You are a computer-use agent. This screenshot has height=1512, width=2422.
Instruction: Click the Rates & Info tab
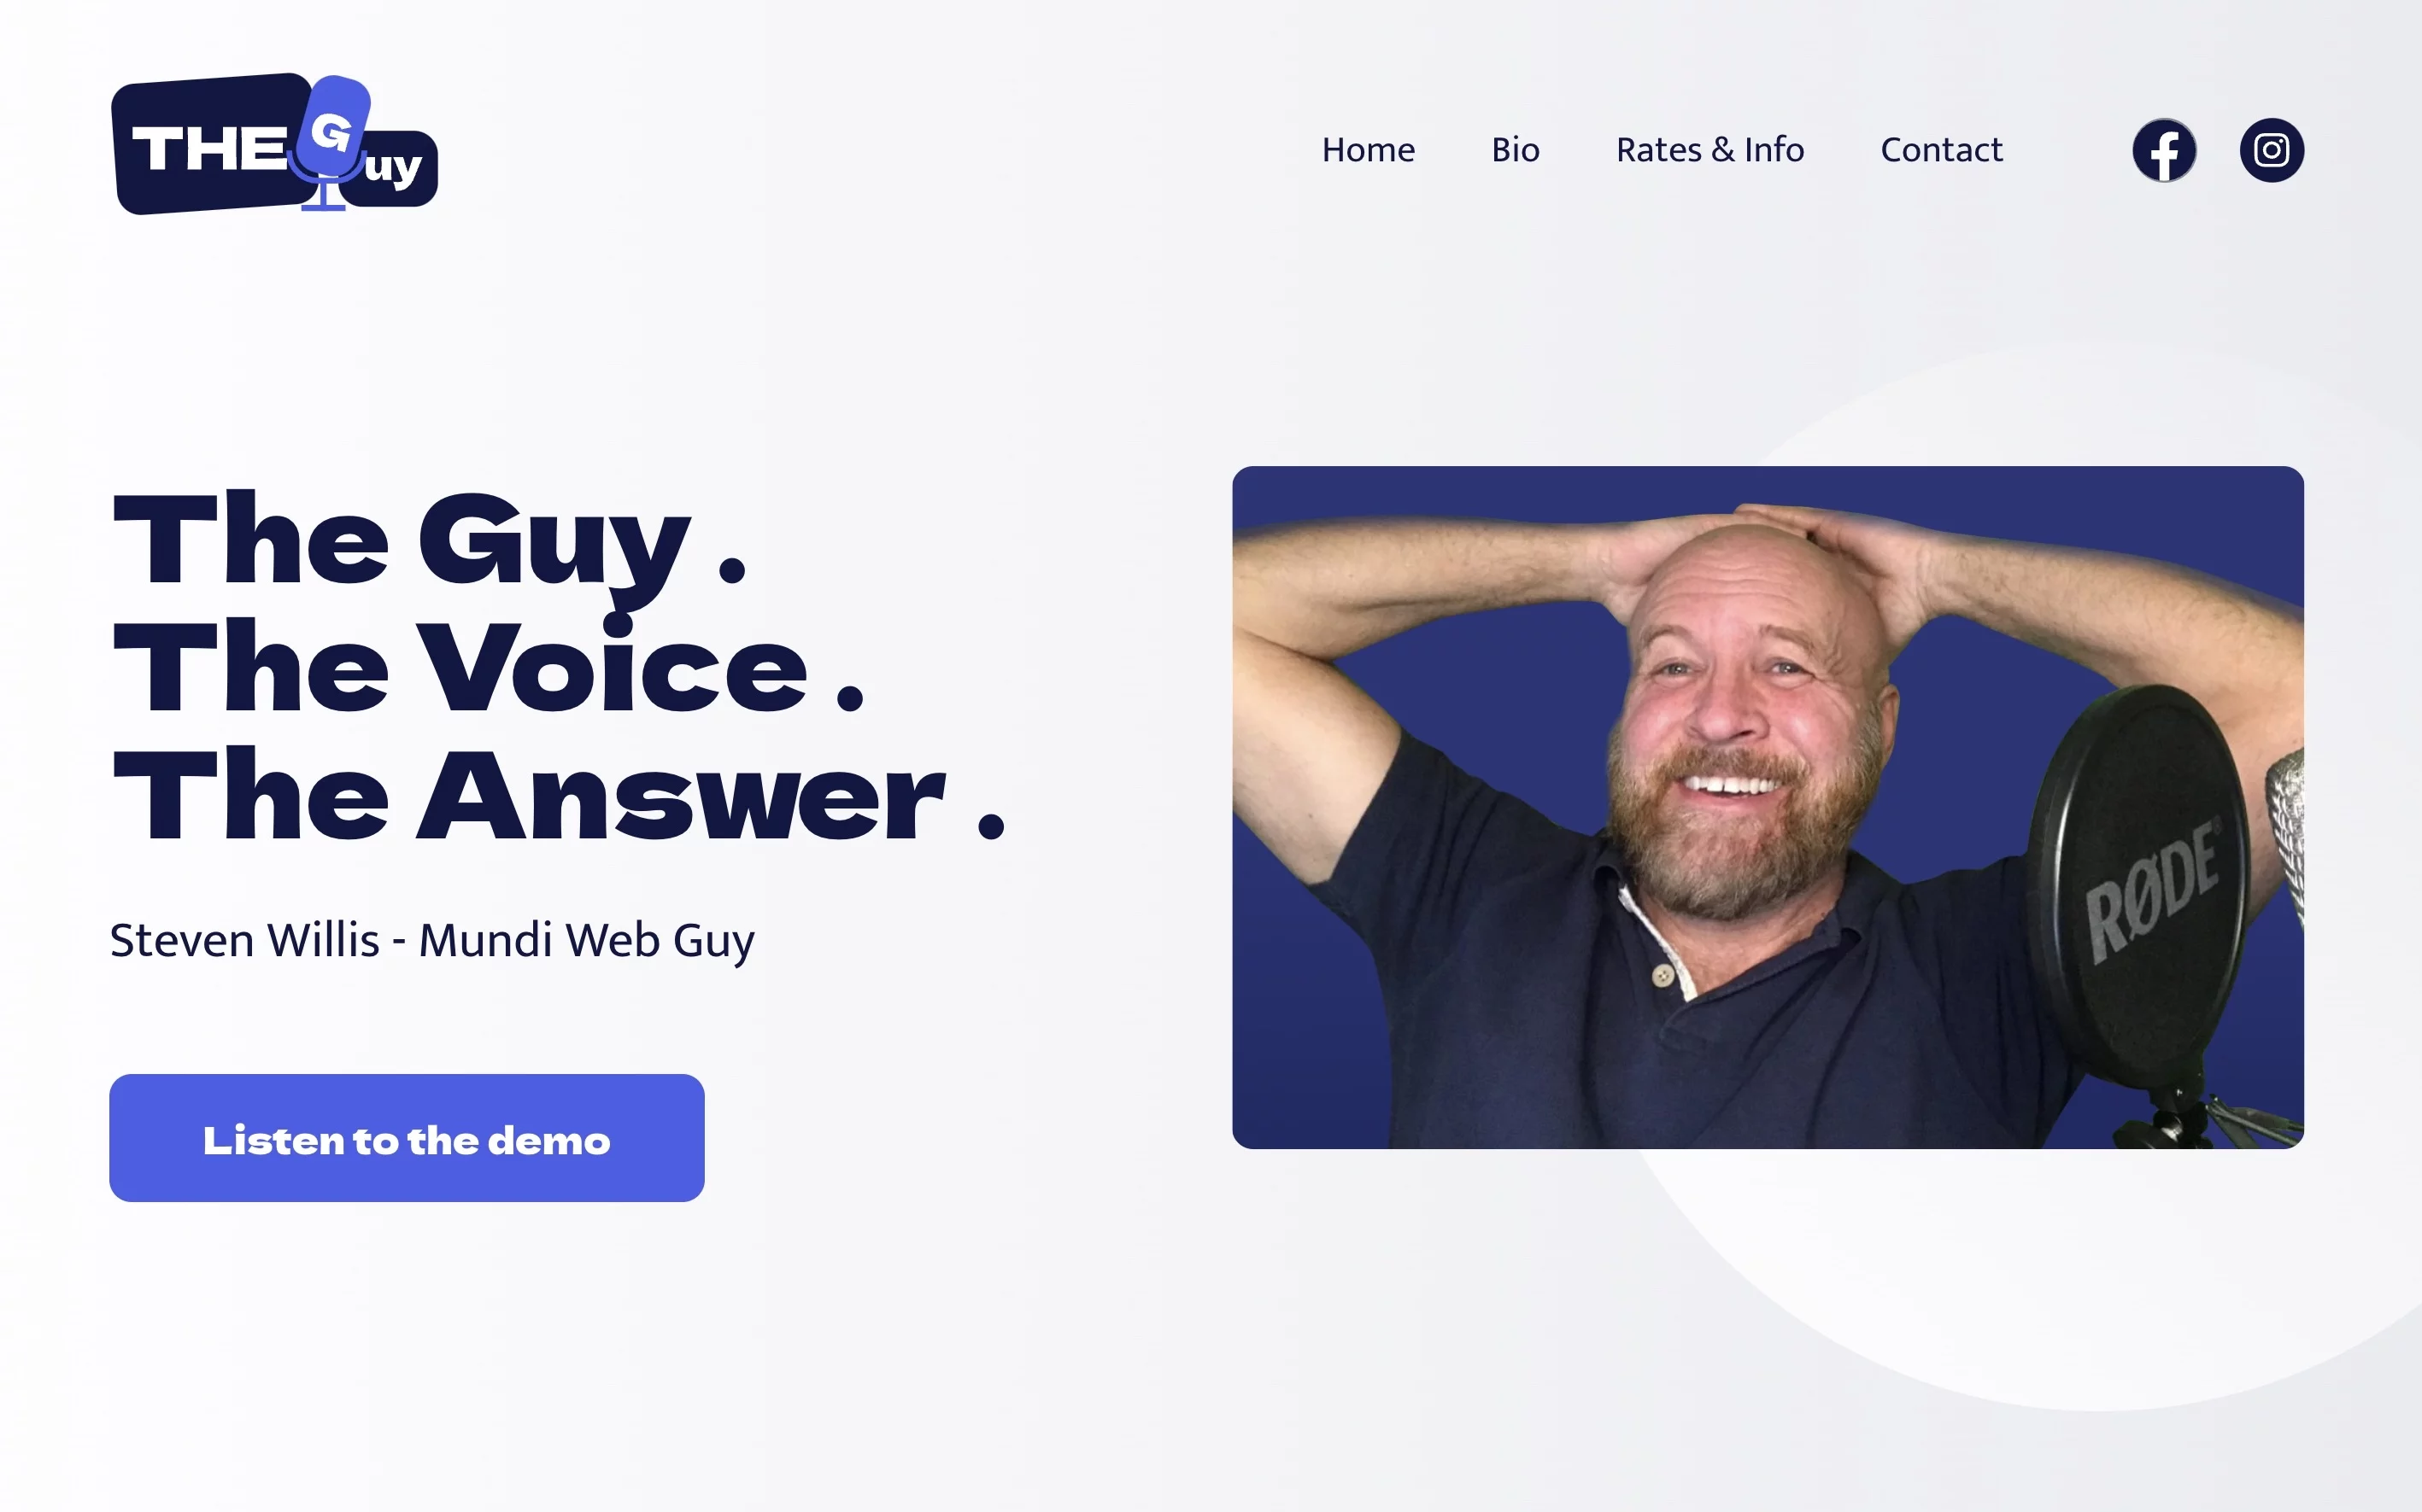(1709, 148)
